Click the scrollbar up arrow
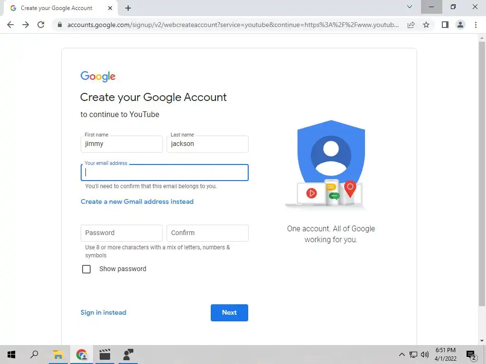The width and height of the screenshot is (486, 364). tap(482, 38)
